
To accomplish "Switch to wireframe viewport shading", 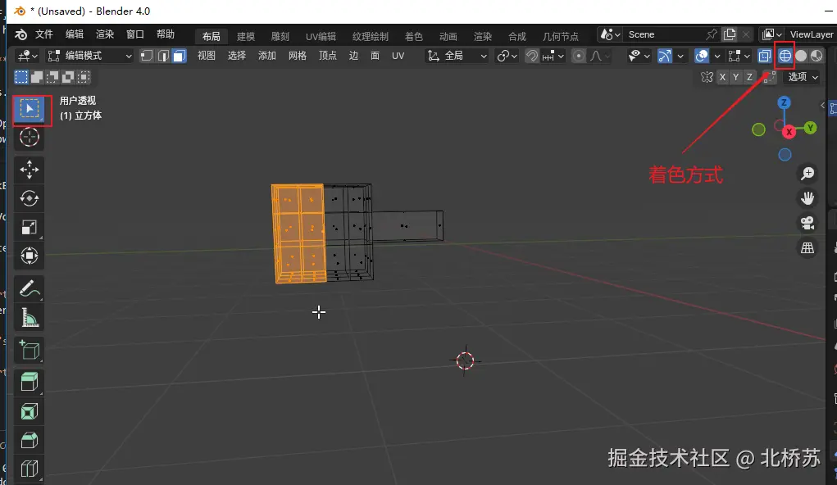I will pos(785,56).
